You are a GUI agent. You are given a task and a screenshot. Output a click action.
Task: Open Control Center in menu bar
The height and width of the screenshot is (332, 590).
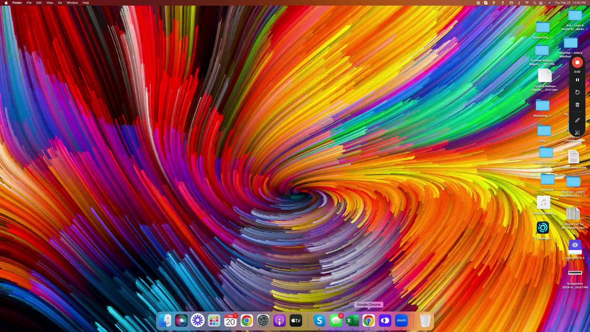click(542, 3)
